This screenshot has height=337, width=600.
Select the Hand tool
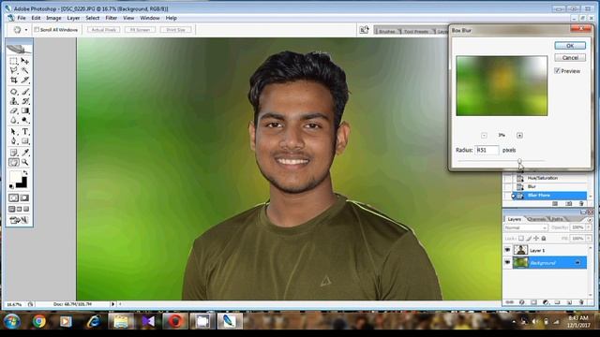pos(14,162)
